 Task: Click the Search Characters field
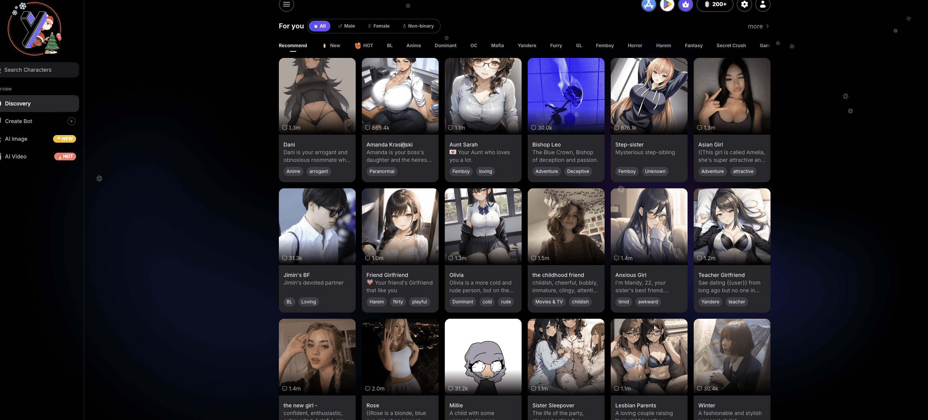(x=38, y=70)
